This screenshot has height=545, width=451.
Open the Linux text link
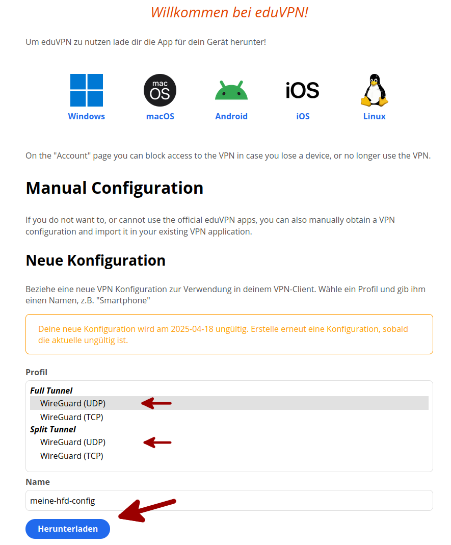click(x=374, y=116)
